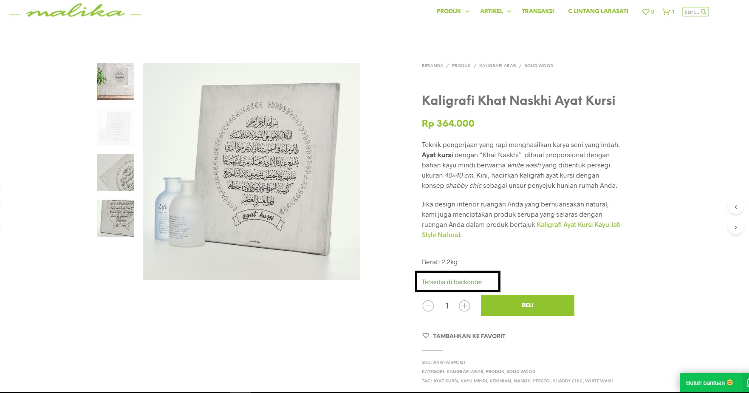Open C LINTANG LARASATI account menu
Image resolution: width=749 pixels, height=393 pixels.
pyautogui.click(x=598, y=11)
